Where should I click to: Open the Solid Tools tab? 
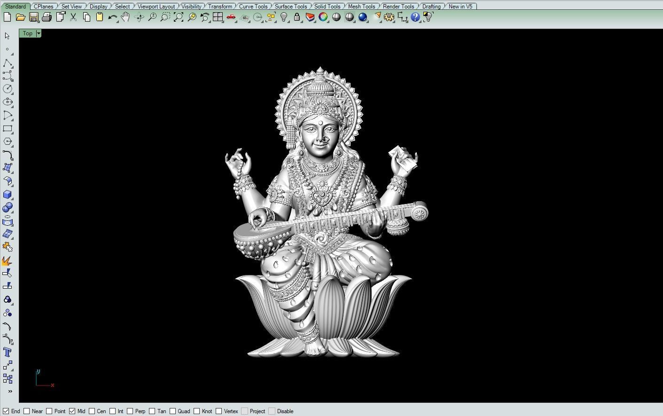click(327, 7)
